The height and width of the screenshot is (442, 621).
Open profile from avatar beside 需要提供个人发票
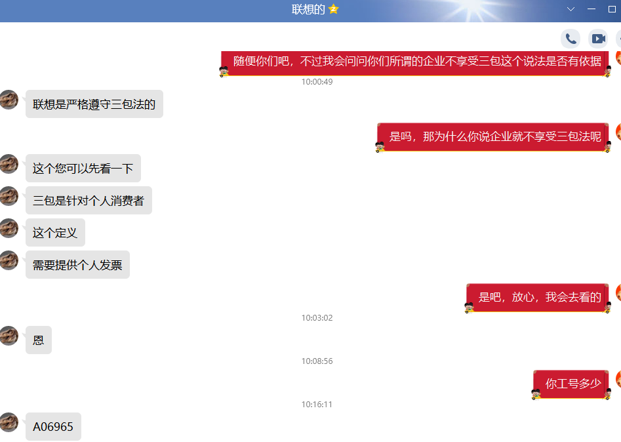[x=9, y=260]
